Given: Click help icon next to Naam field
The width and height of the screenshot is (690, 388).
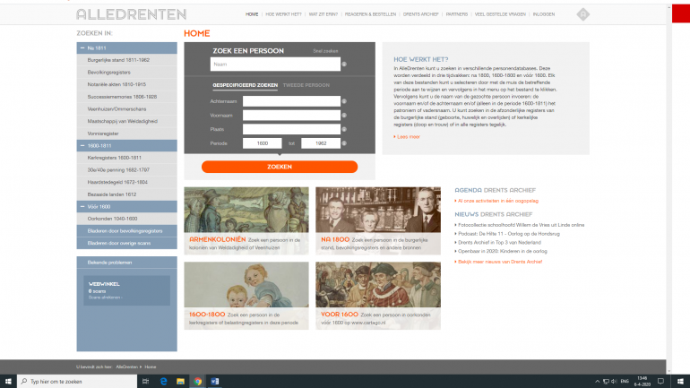Looking at the screenshot, I should (x=344, y=65).
